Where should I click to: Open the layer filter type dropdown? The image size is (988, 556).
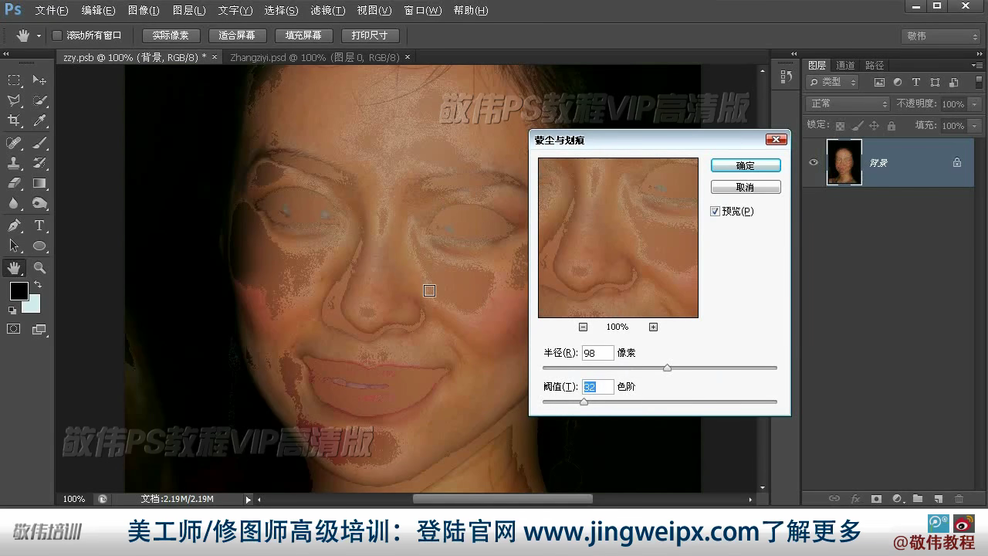click(832, 82)
